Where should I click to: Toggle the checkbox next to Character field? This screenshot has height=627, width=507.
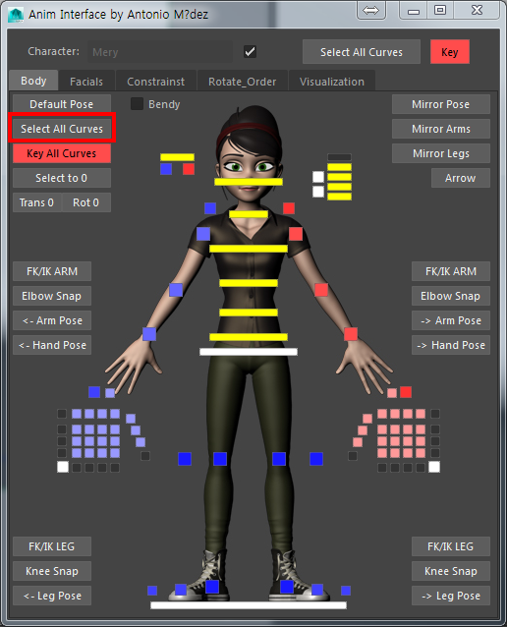(x=250, y=51)
